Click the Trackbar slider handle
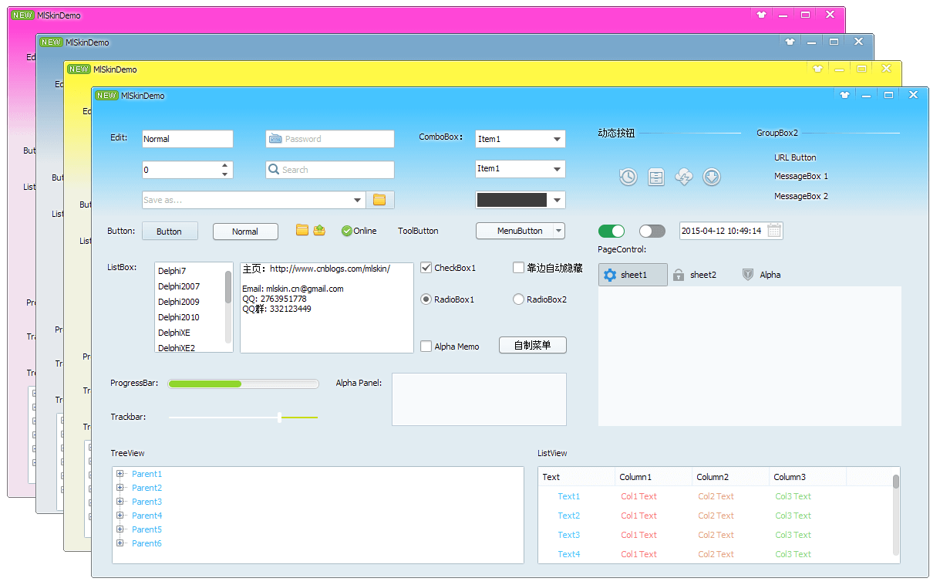This screenshot has height=585, width=940. click(279, 418)
